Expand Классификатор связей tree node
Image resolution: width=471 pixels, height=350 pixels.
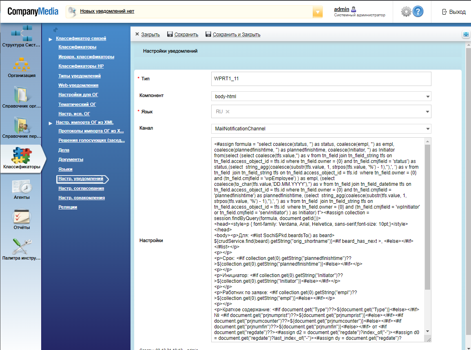click(x=51, y=39)
